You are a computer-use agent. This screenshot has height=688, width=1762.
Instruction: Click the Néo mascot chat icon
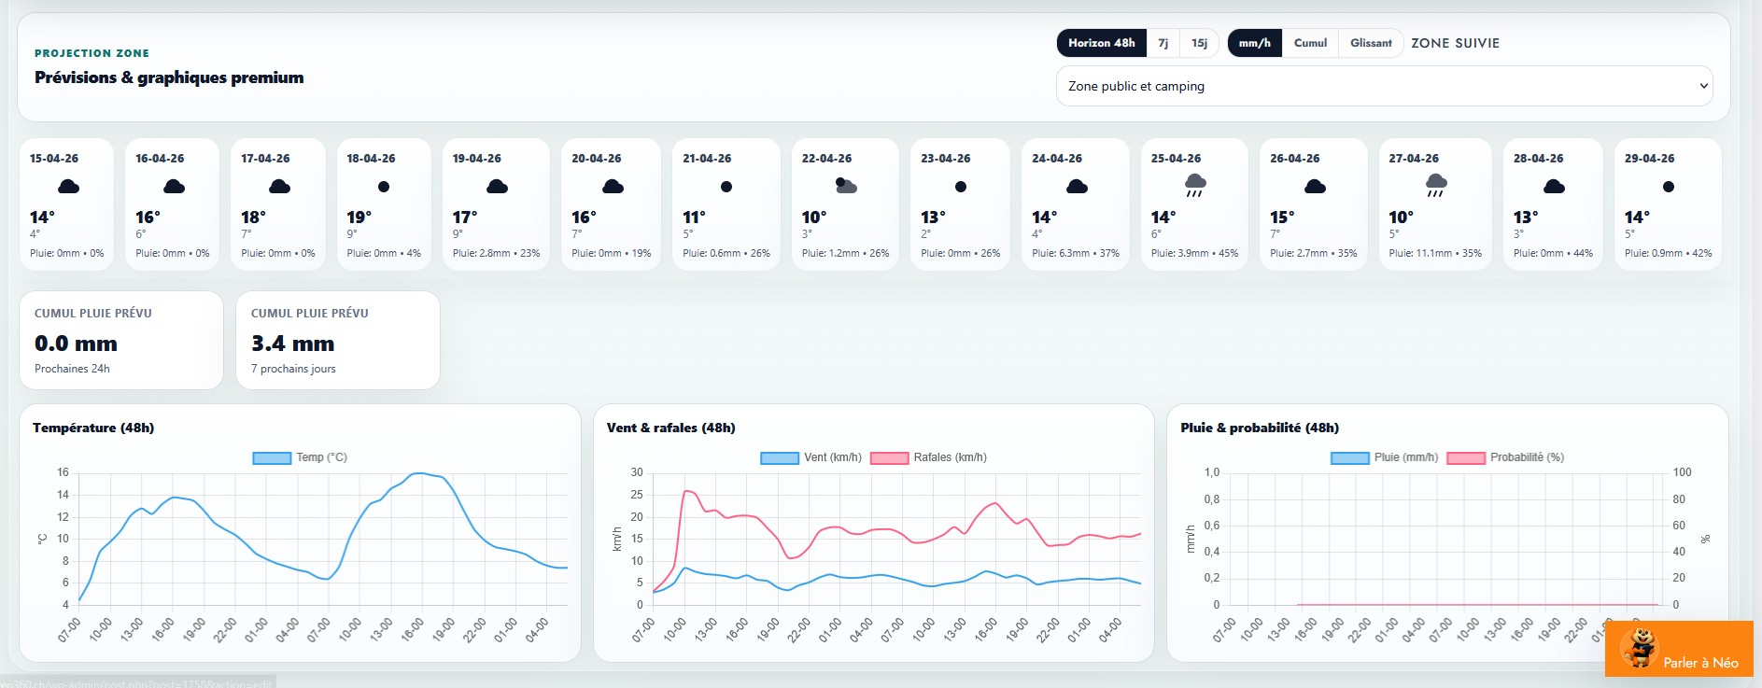1638,649
